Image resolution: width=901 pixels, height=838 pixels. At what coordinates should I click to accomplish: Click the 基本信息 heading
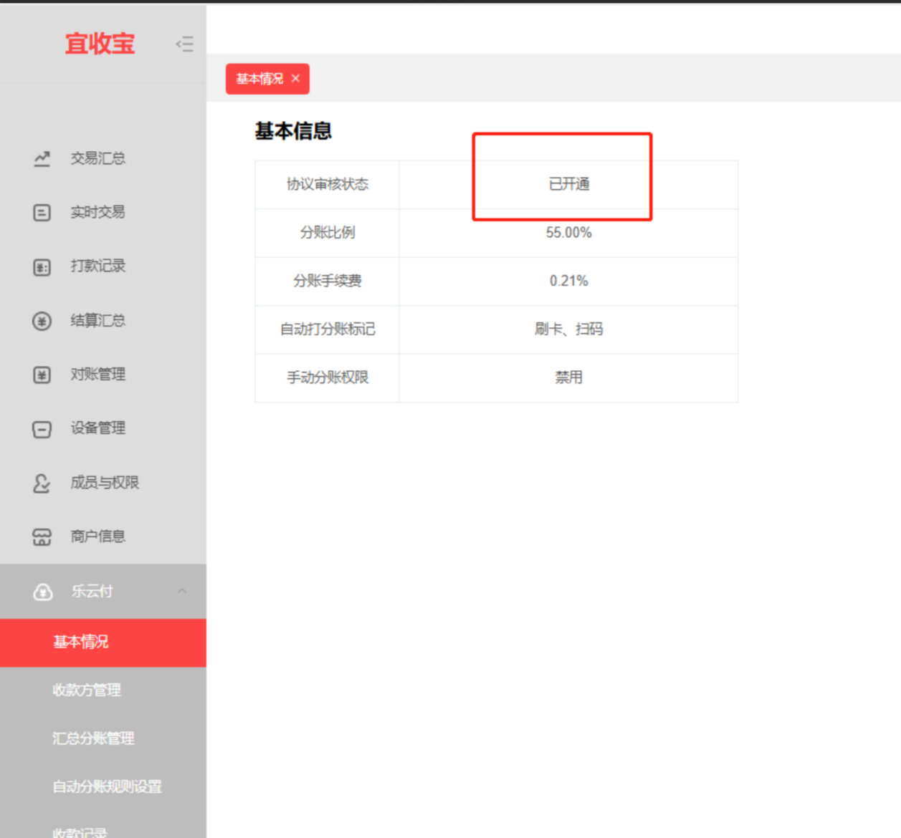coord(293,131)
